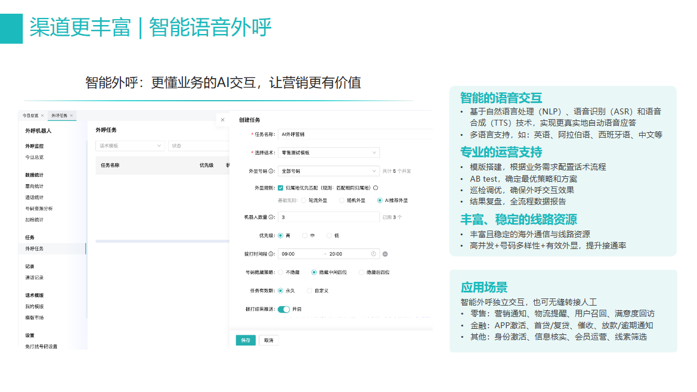Open 意向统计 in the sidebar
The image size is (697, 392).
34,186
